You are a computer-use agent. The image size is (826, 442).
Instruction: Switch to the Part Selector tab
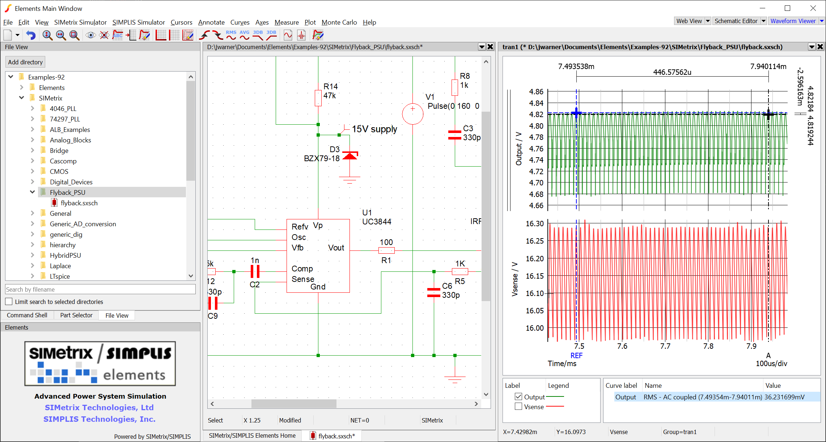pos(76,315)
